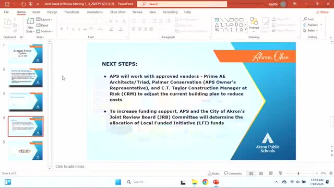Open Reading View from status bar
Image resolution: width=334 pixels, height=188 pixels.
click(x=270, y=173)
